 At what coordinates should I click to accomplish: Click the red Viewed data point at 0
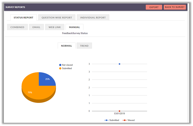coord(119,111)
